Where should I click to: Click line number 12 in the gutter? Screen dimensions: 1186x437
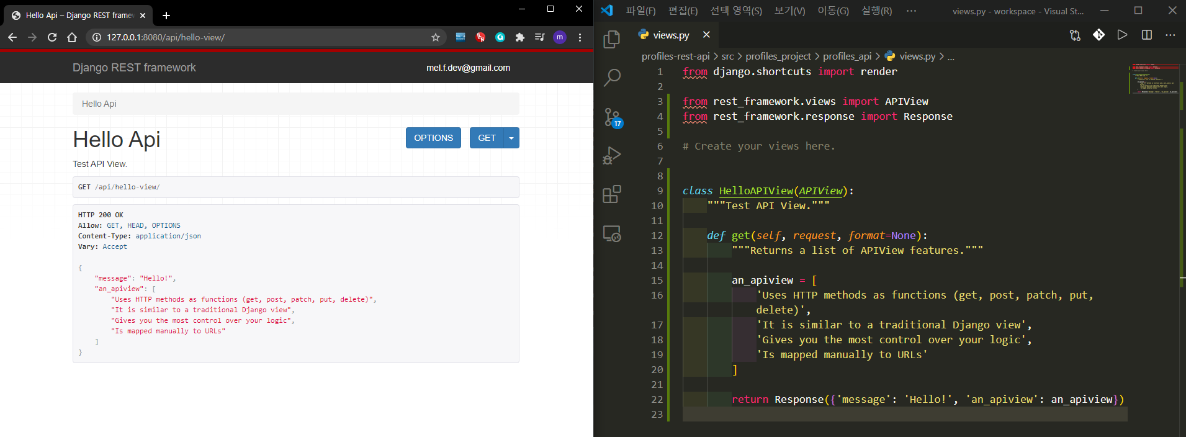coord(657,235)
